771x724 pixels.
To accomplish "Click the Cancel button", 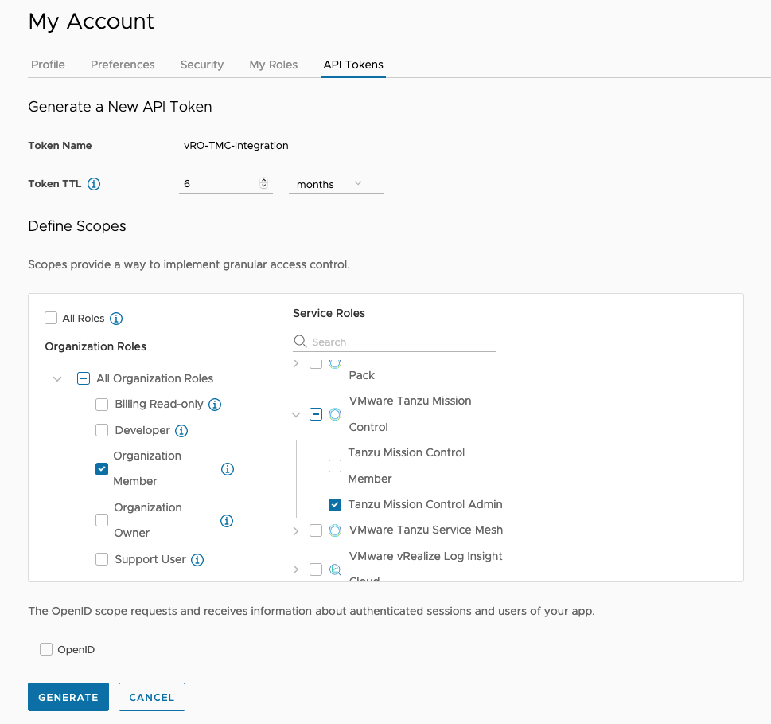I will [x=151, y=697].
